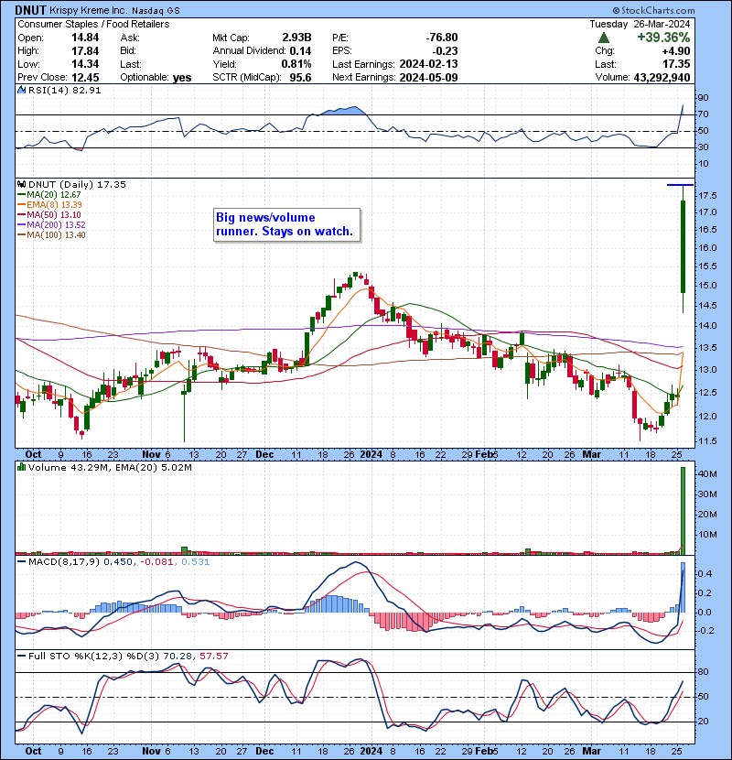The image size is (732, 760).
Task: Click the Yield value 0.81%
Action: coord(296,64)
